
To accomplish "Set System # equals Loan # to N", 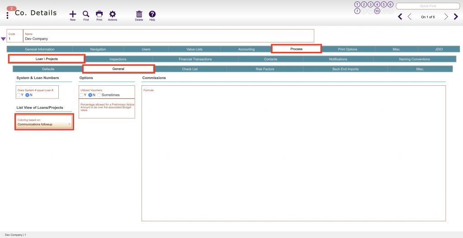I will click(x=27, y=95).
